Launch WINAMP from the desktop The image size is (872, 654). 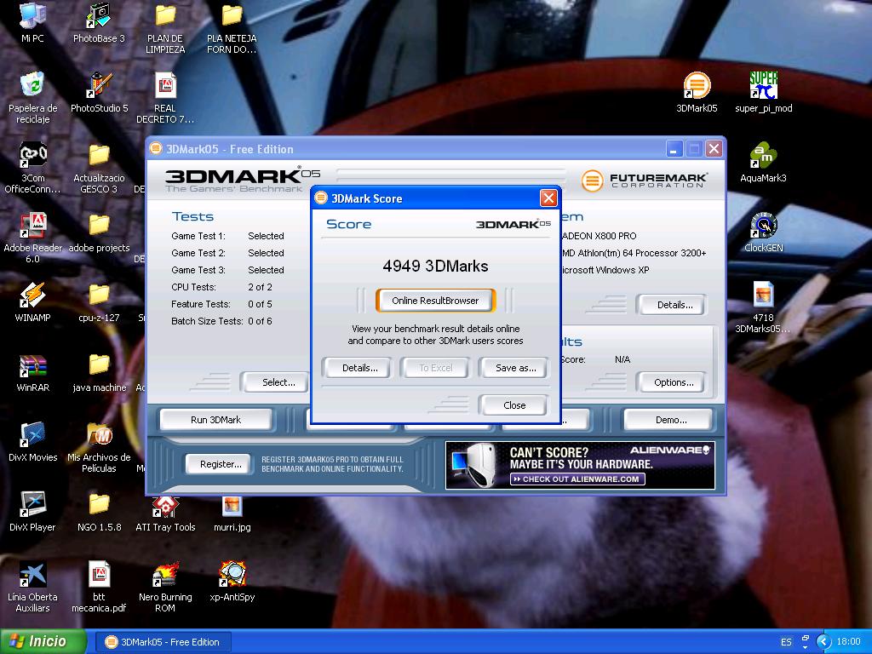(32, 296)
